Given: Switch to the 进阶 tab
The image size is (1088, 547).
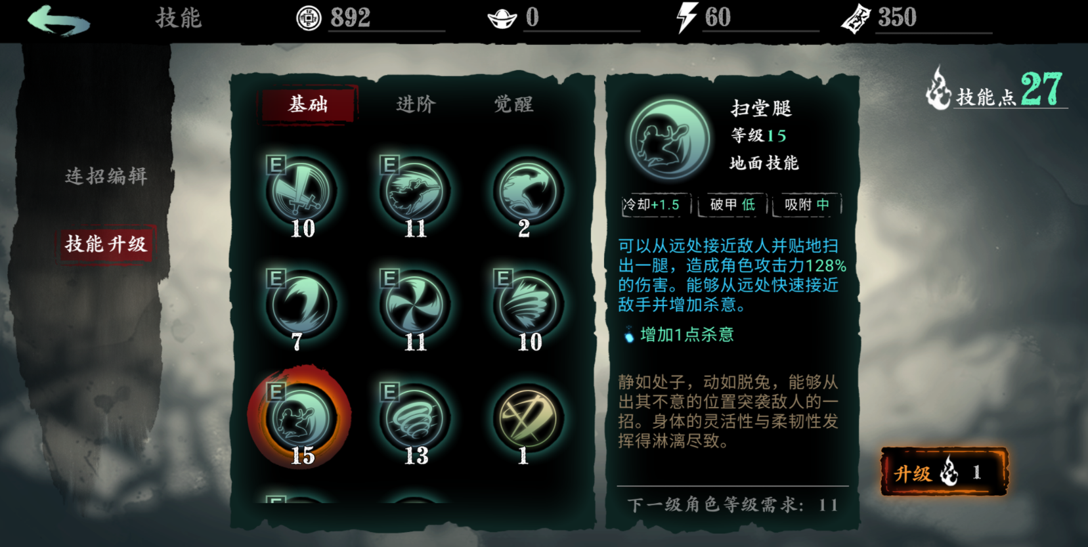Looking at the screenshot, I should point(416,104).
